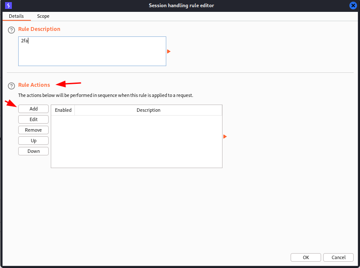
Task: Move the rule action Up
Action: pyautogui.click(x=33, y=141)
